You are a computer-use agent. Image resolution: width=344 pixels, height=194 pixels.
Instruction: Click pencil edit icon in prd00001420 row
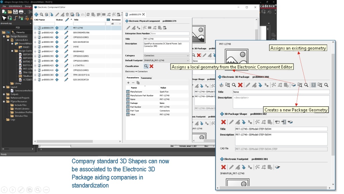(x=66, y=33)
